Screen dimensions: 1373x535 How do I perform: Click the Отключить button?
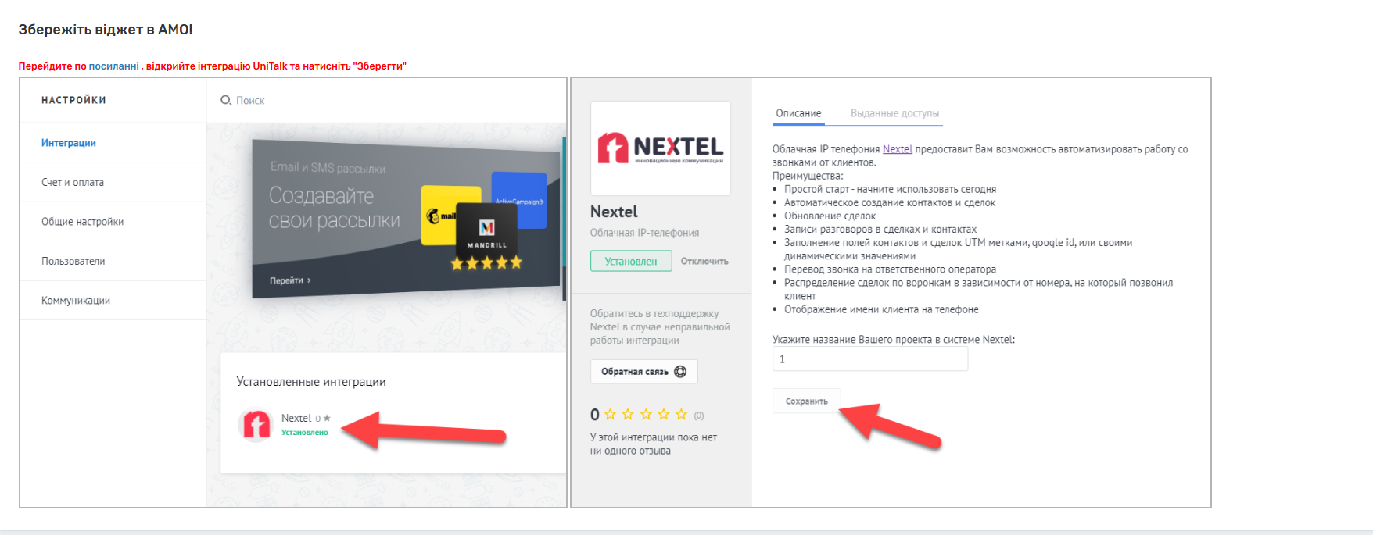coord(704,261)
